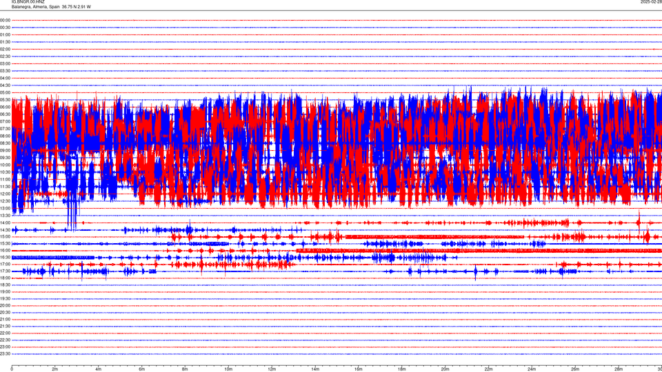662x372 pixels.
Task: Click the 03:00 time label
Action: [5, 63]
